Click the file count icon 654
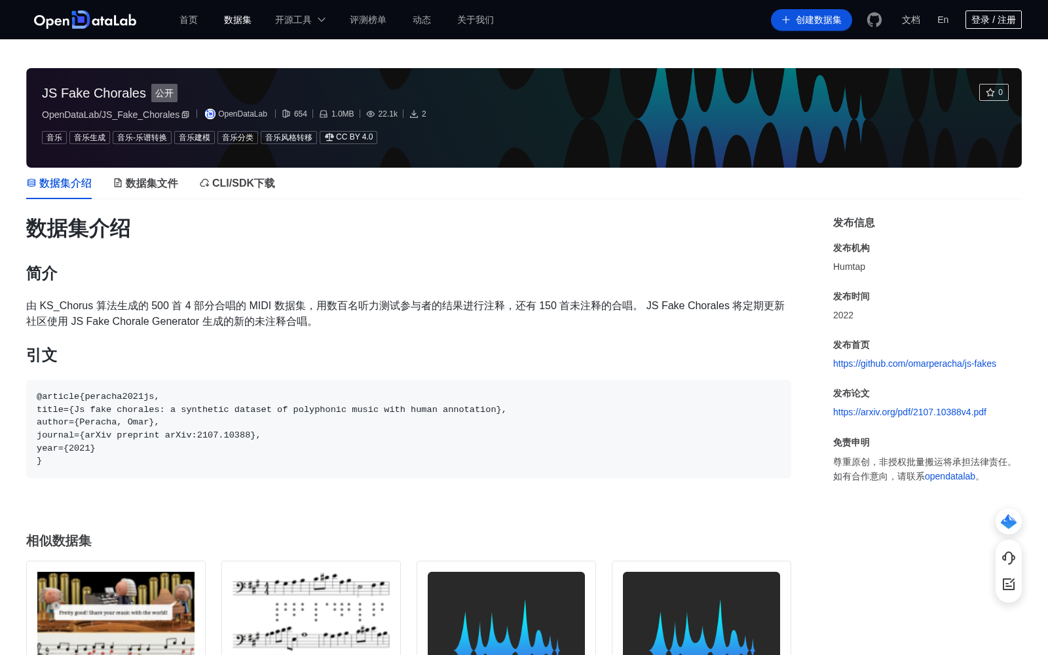Viewport: 1048px width, 655px height. click(x=286, y=114)
